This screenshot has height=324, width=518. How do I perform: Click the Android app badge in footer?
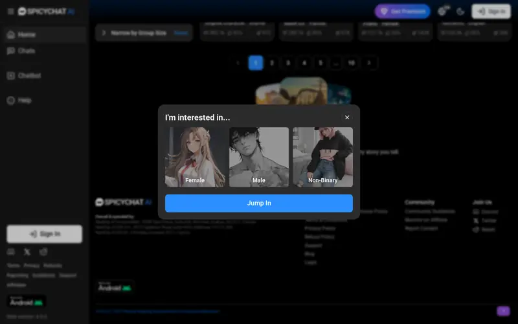[x=115, y=287]
